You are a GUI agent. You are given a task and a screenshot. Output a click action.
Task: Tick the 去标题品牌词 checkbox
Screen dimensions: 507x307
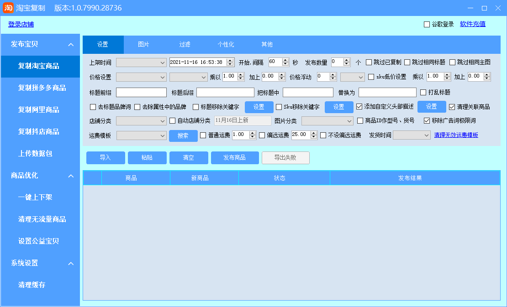click(x=93, y=107)
